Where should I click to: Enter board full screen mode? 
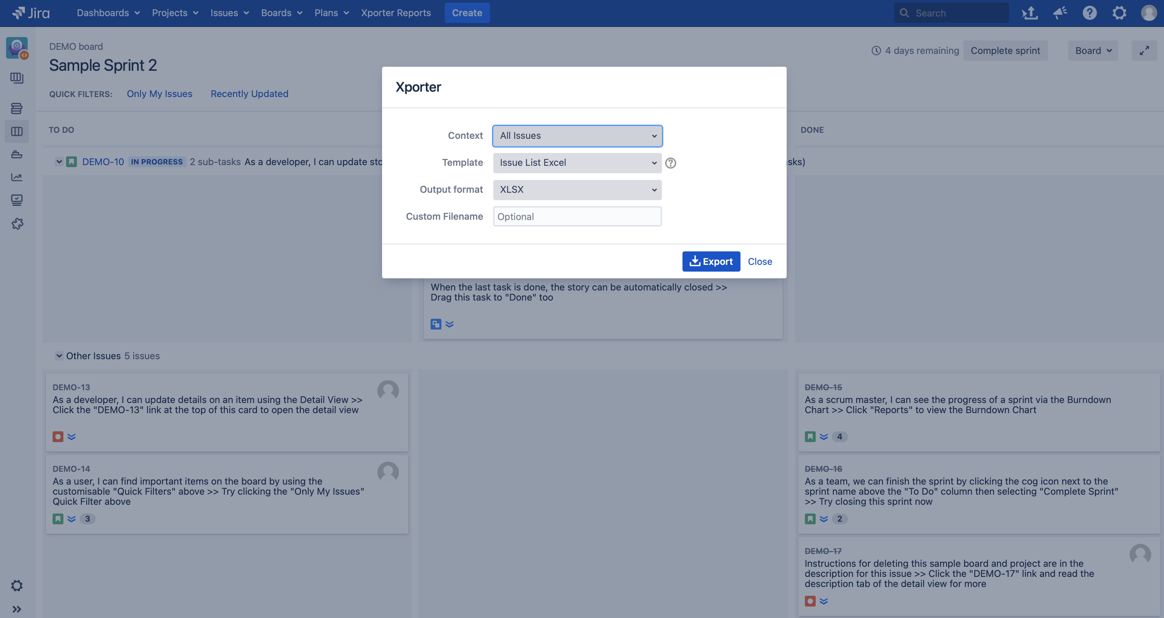(1144, 51)
